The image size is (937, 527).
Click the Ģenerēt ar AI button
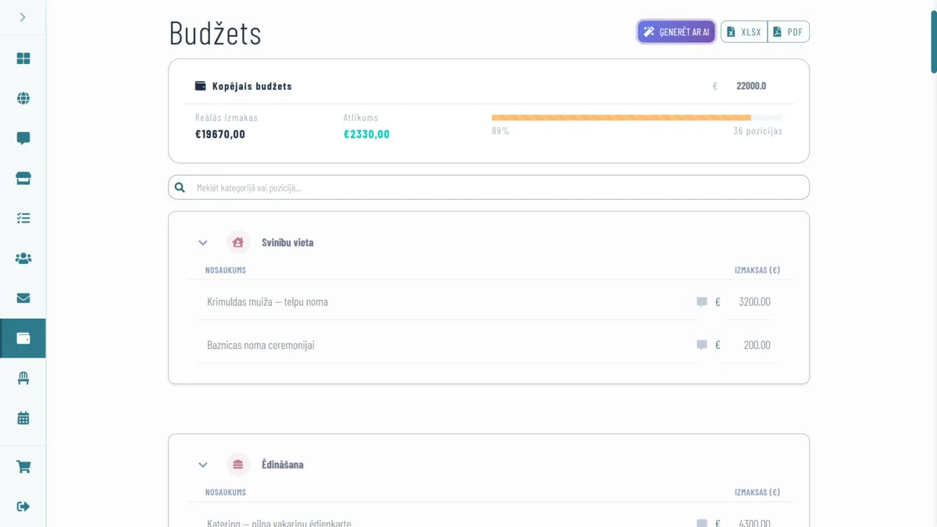tap(676, 32)
